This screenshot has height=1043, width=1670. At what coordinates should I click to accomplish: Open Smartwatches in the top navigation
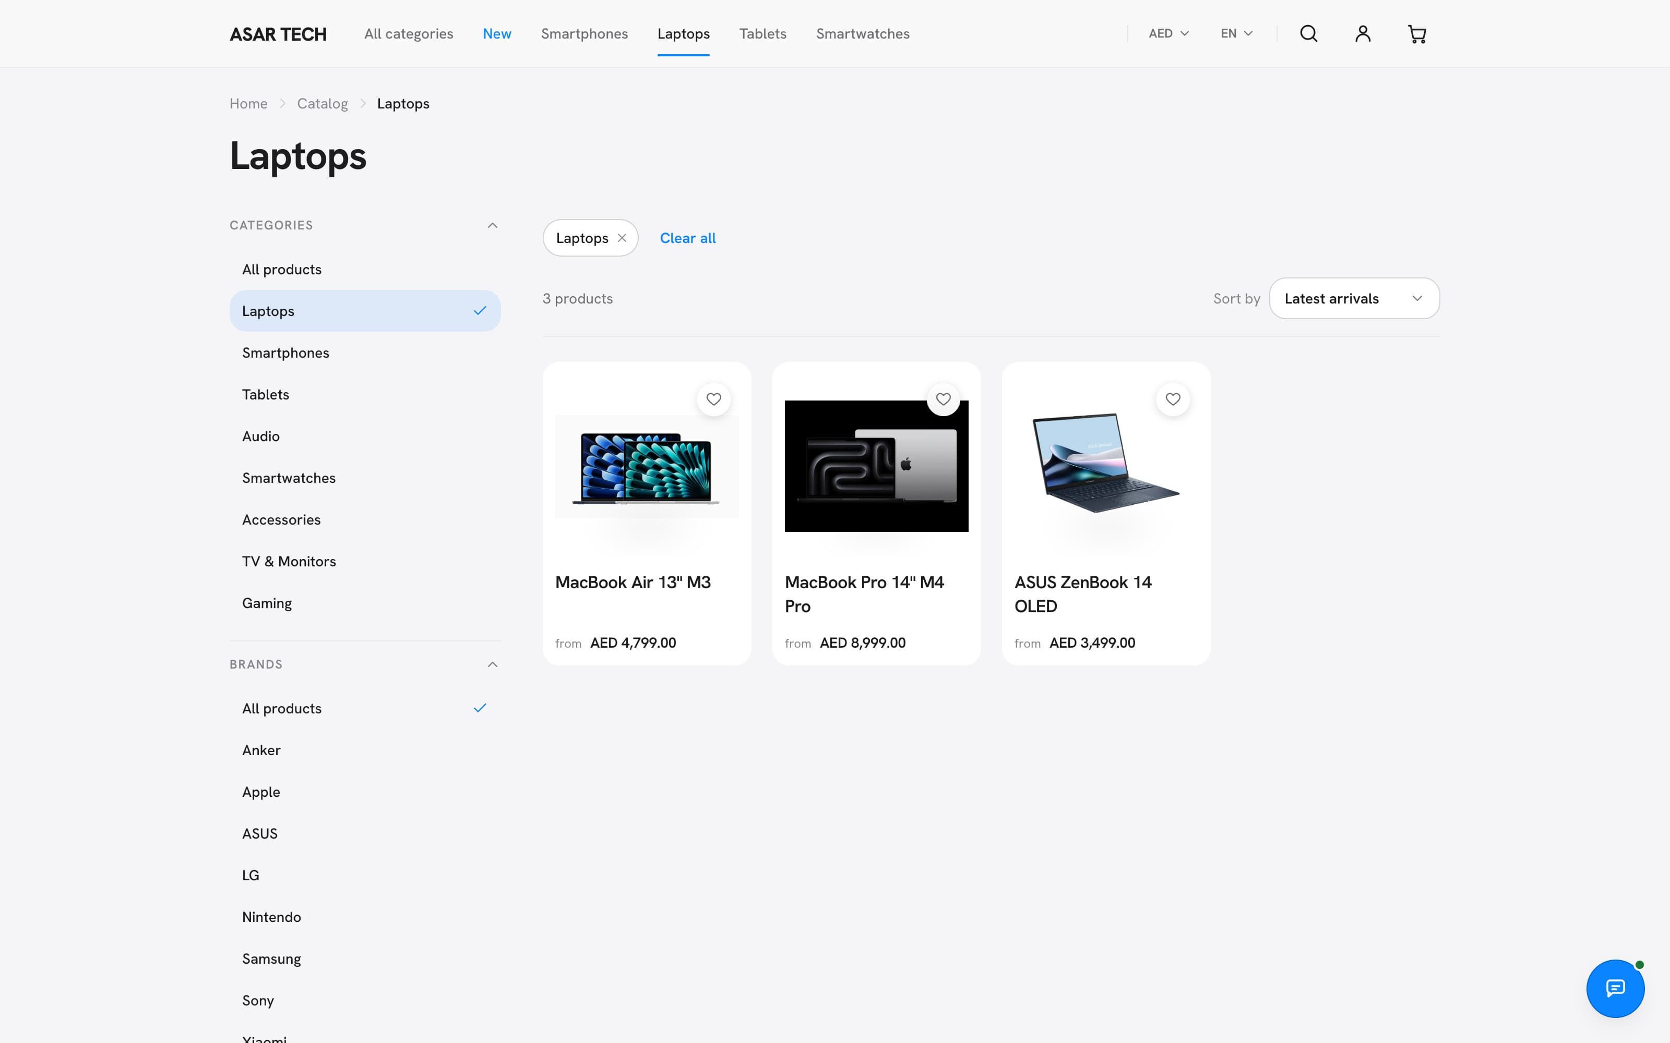(x=863, y=34)
